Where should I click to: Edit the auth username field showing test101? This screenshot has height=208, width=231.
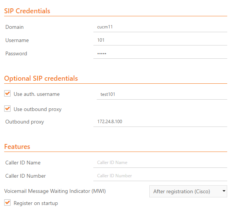pos(162,94)
